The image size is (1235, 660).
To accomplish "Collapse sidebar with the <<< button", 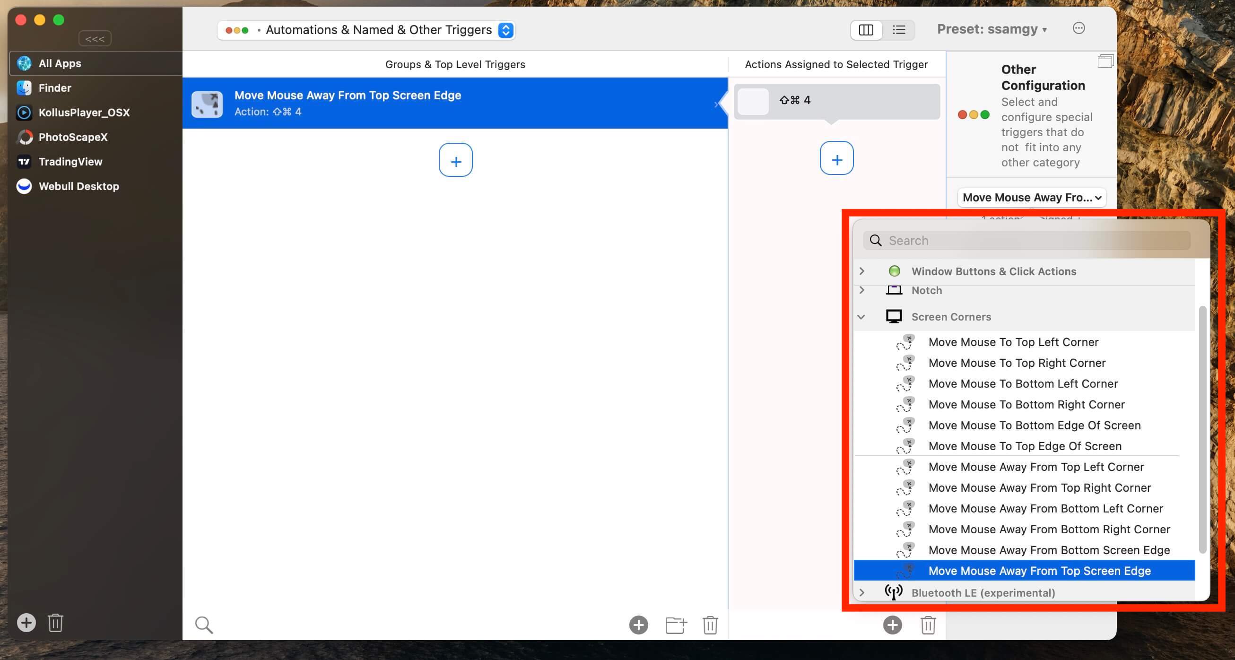I will tap(95, 38).
